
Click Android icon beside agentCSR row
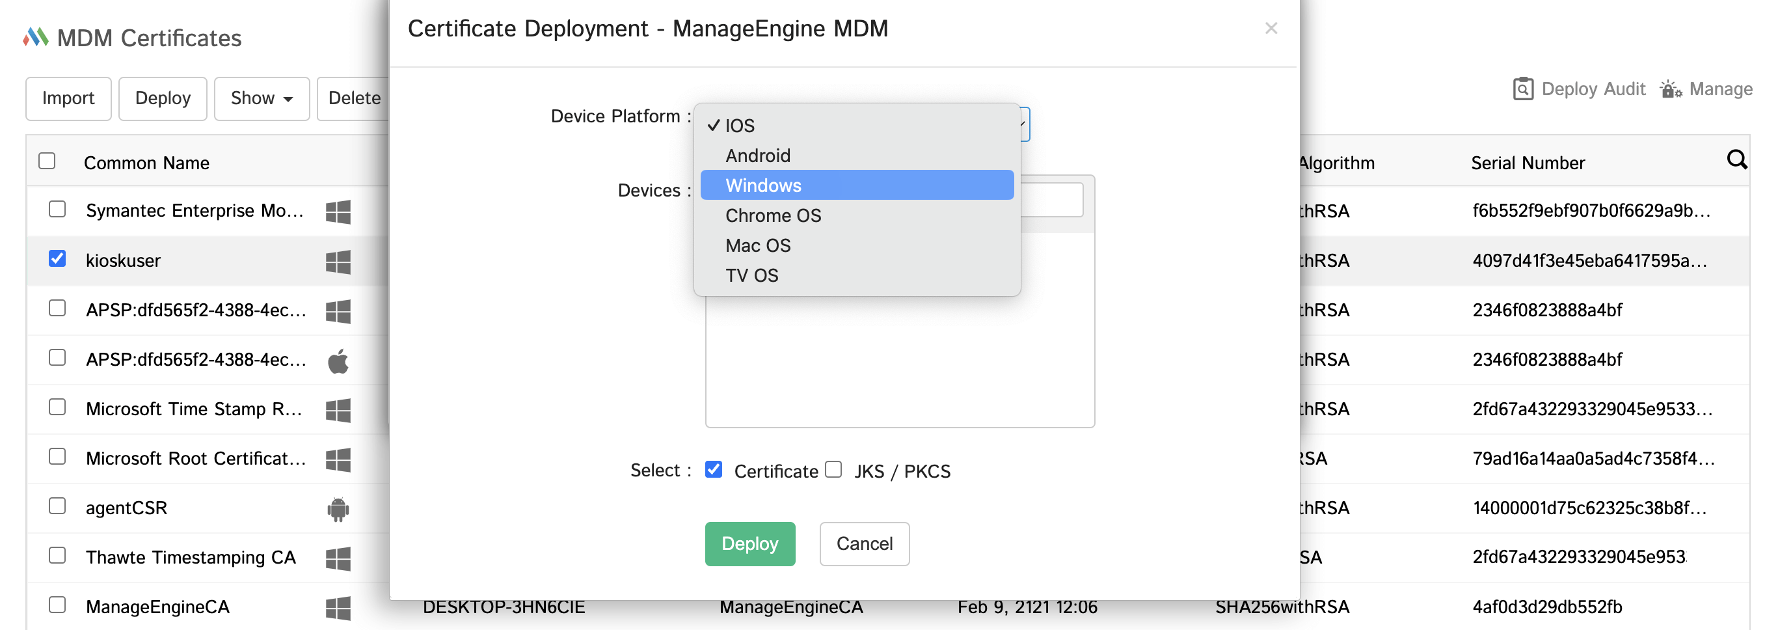click(x=338, y=508)
